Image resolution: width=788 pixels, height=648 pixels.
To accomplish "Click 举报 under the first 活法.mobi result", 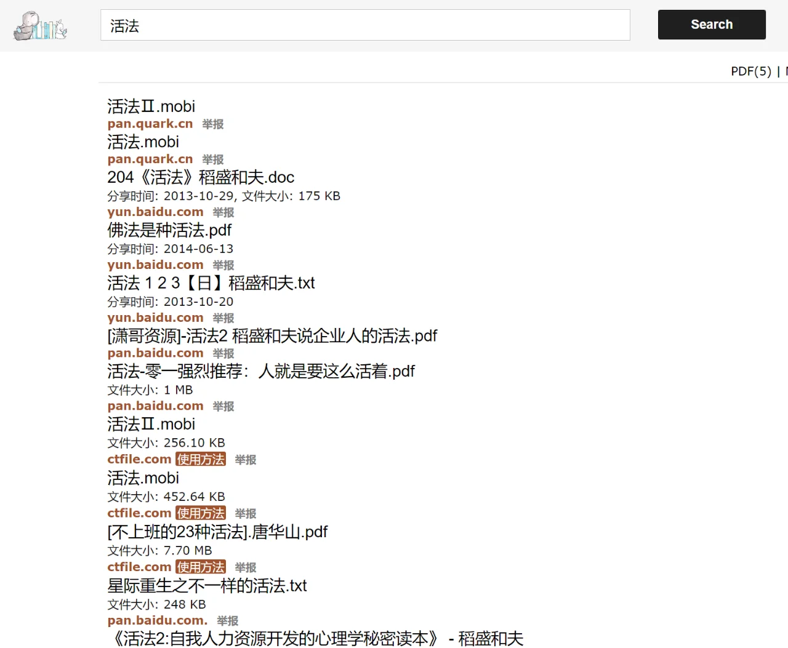I will (213, 160).
